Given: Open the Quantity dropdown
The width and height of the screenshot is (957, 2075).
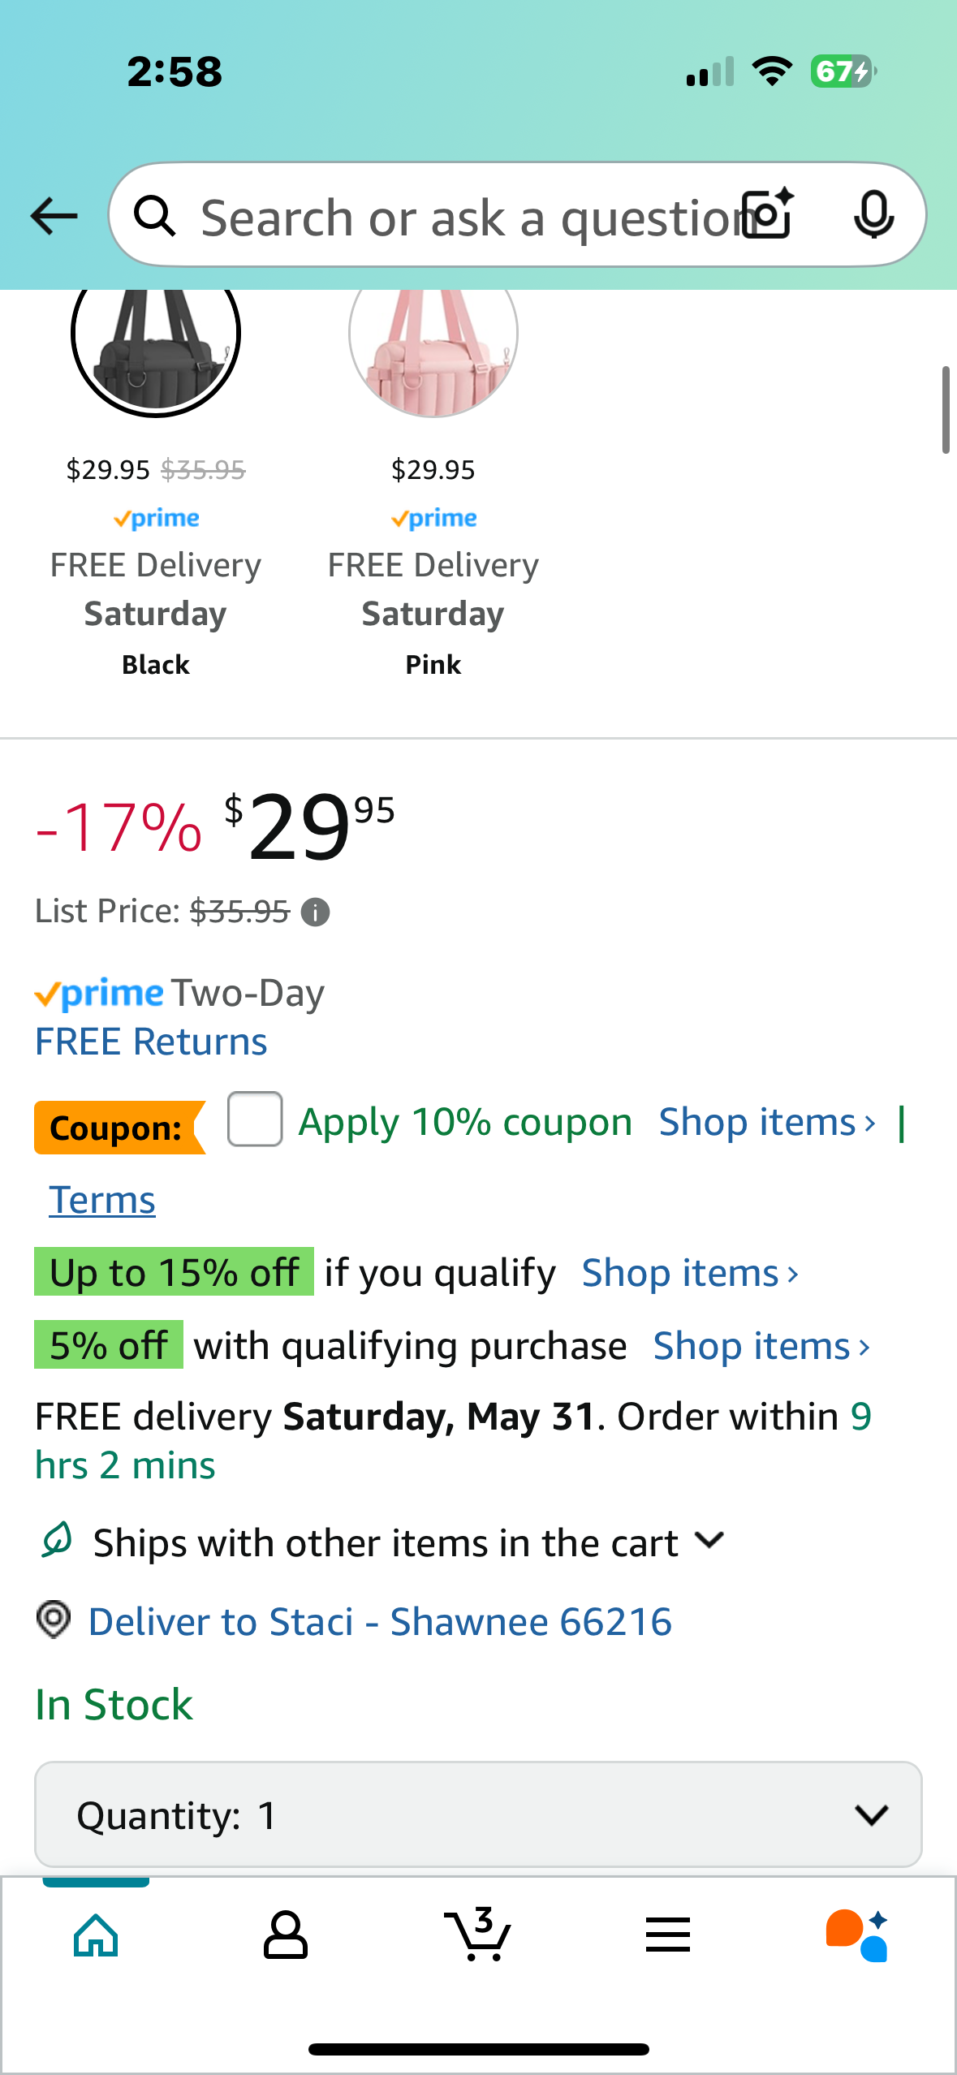Looking at the screenshot, I should click(478, 1814).
